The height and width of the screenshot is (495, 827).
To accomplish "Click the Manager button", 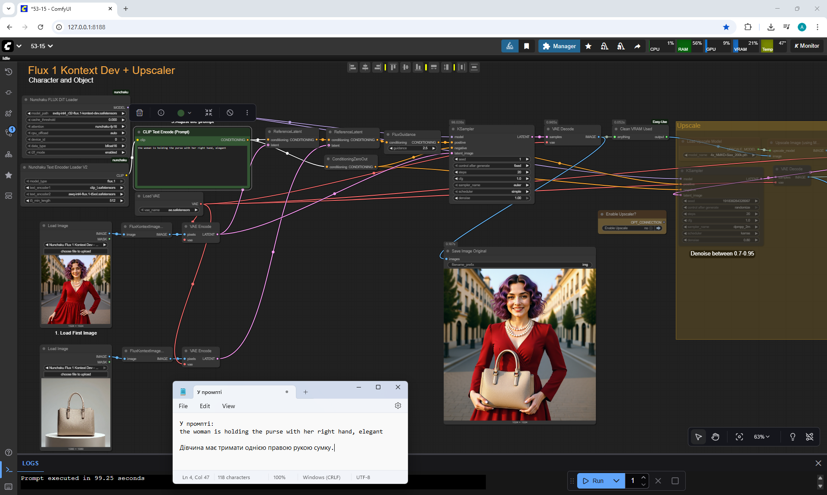I will coord(559,46).
